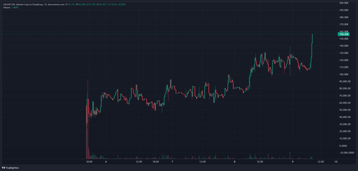Click the 100.00K price axis label

point(344,74)
